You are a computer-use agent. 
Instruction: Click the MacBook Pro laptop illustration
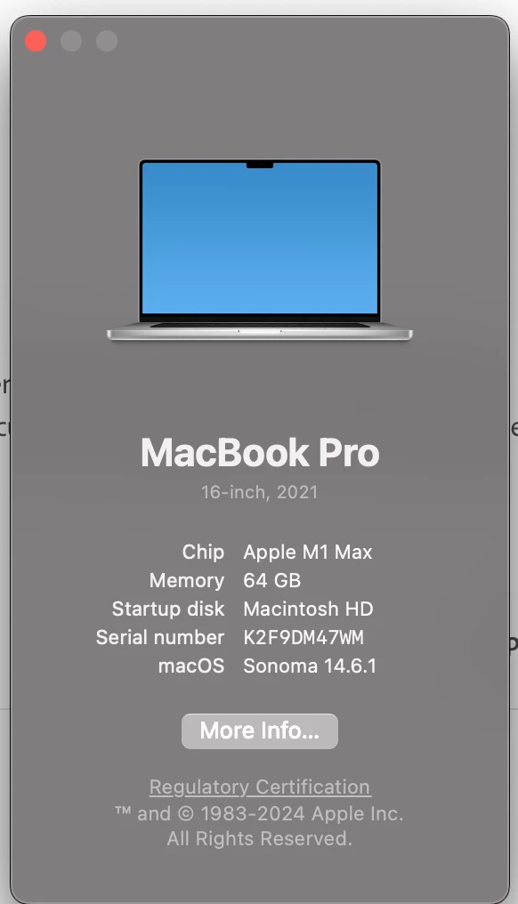click(x=260, y=250)
